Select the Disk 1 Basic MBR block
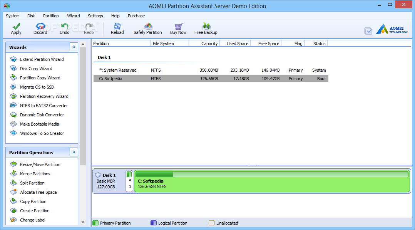The image size is (415, 230). coord(109,181)
